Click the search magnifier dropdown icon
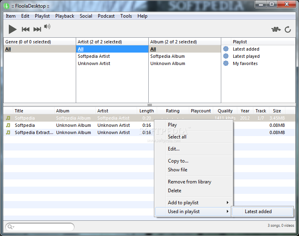 11,227
